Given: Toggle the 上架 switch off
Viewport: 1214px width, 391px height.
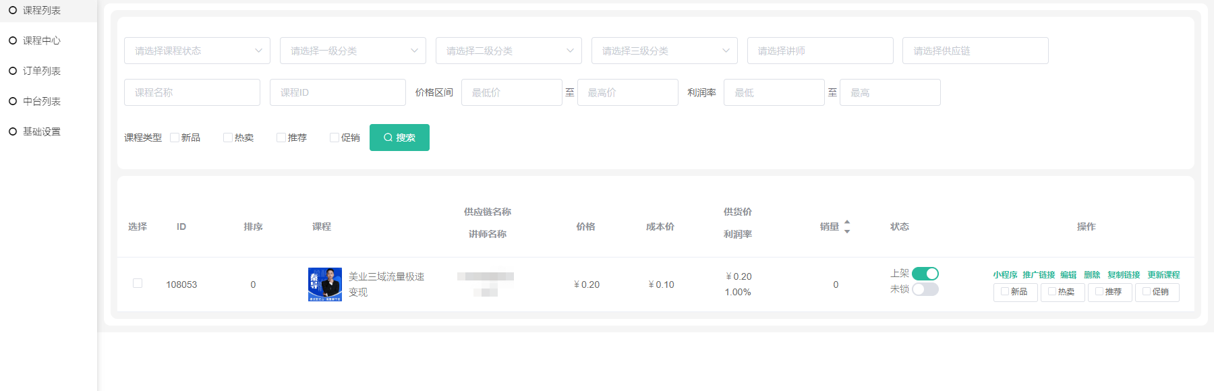Looking at the screenshot, I should click(925, 274).
